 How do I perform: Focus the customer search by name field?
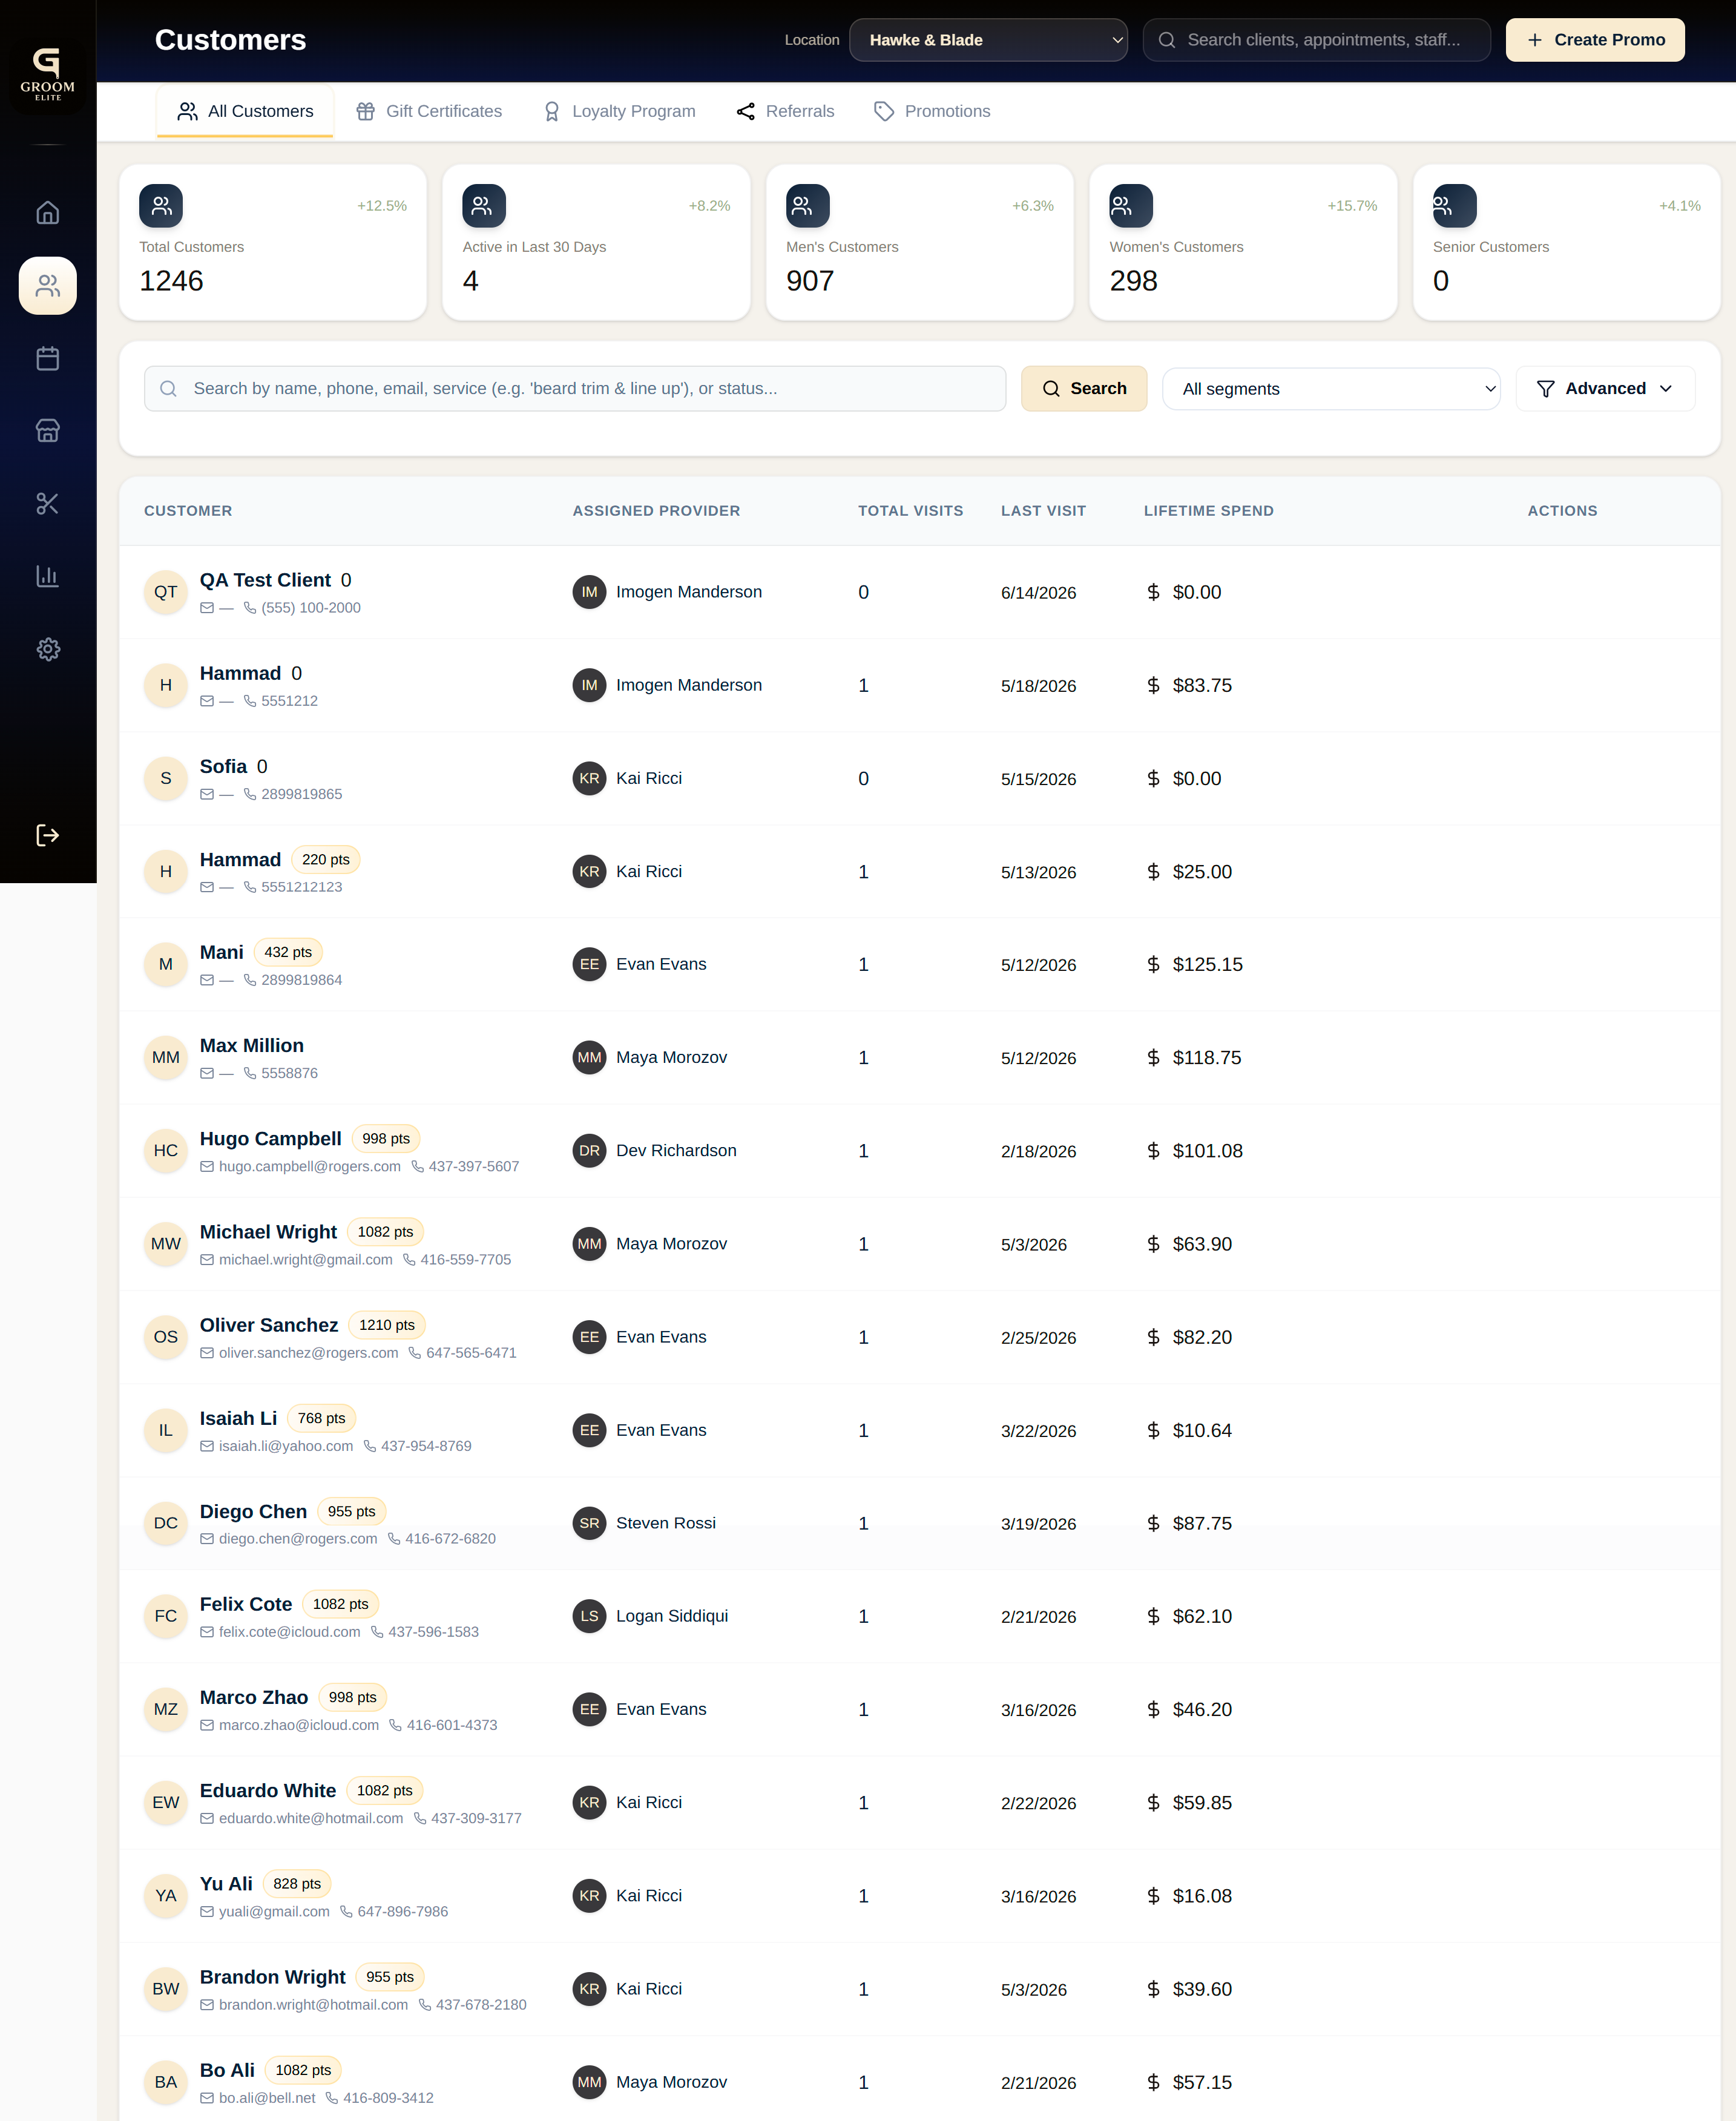(575, 389)
